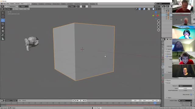Switch to the Layout workspace tab
Viewport: 195px width, 109px height.
click(28, 4)
